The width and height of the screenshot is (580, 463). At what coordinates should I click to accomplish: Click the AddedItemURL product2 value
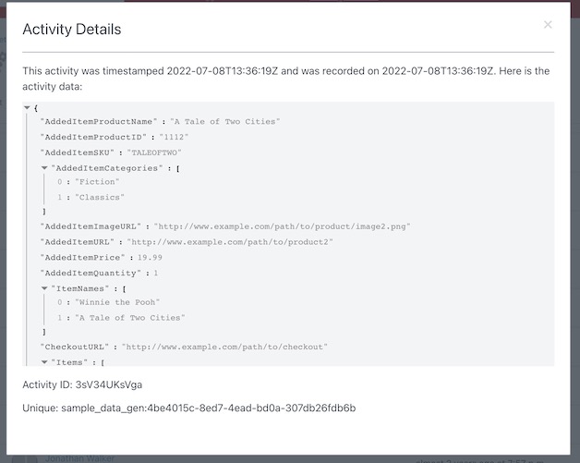(x=231, y=241)
